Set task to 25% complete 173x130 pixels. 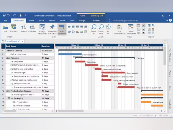(73, 27)
